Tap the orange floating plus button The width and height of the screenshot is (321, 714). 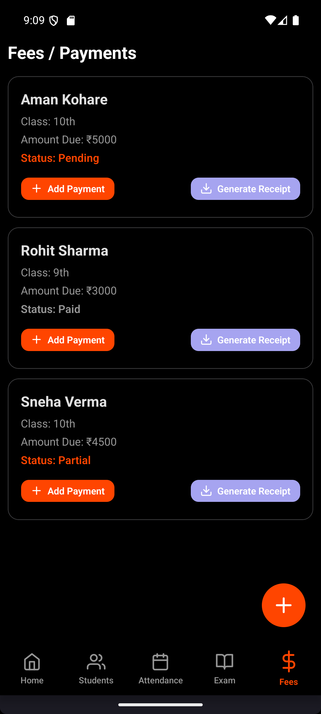(284, 605)
